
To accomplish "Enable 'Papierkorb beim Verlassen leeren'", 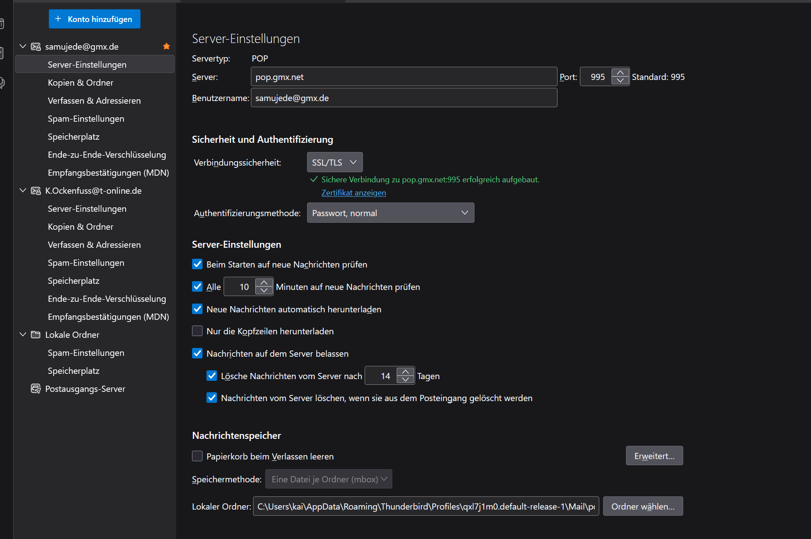I will pyautogui.click(x=197, y=456).
